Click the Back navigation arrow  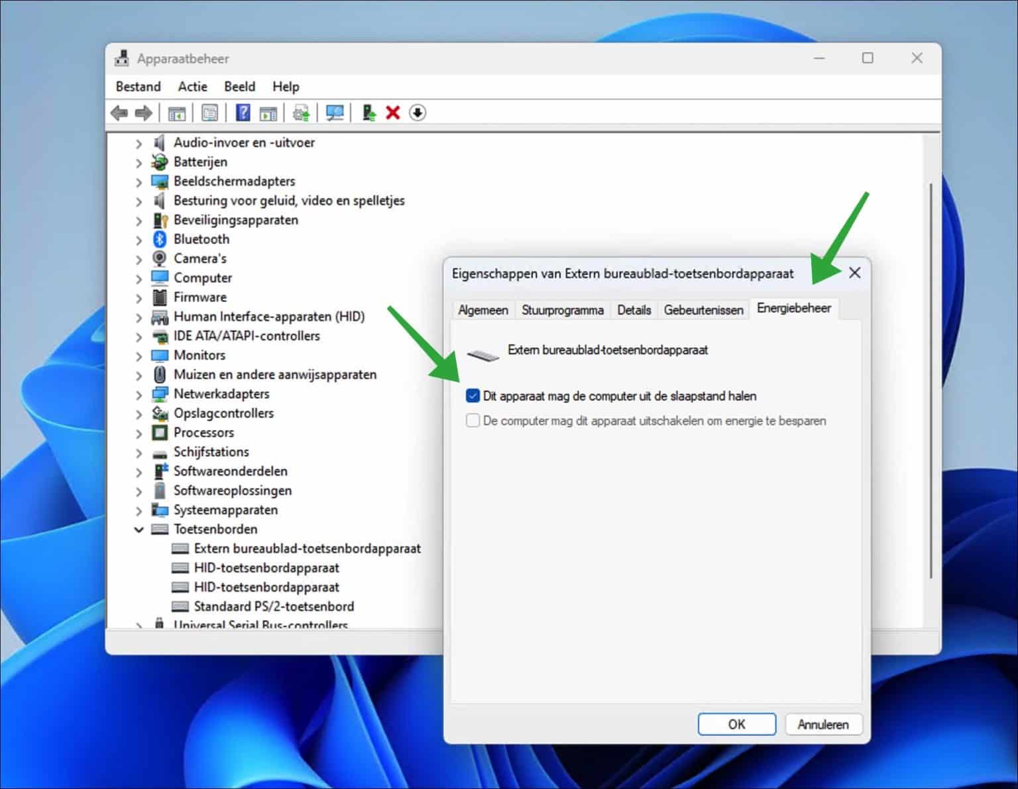(x=120, y=113)
